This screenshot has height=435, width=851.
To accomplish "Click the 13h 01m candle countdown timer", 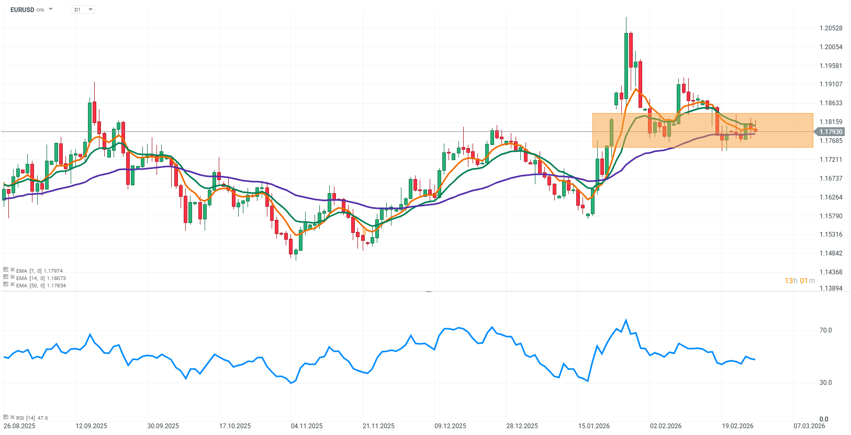I will pos(799,281).
